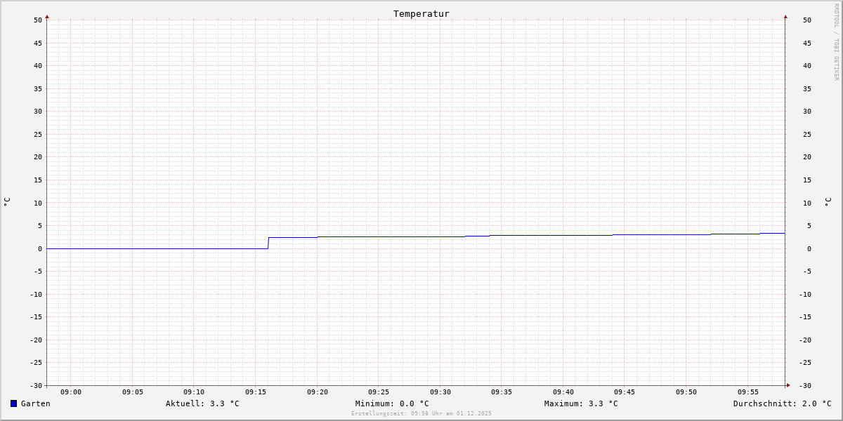This screenshot has width=843, height=421.
Task: Click the Garten legend label
Action: tap(35, 403)
